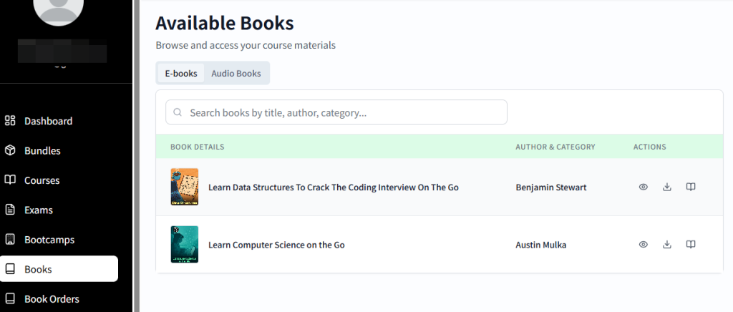The height and width of the screenshot is (312, 733).
Task: Download the Data Structures coding interview book
Action: (667, 187)
